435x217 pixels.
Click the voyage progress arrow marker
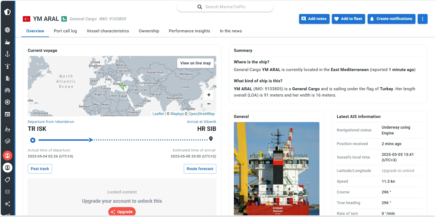coord(91,140)
